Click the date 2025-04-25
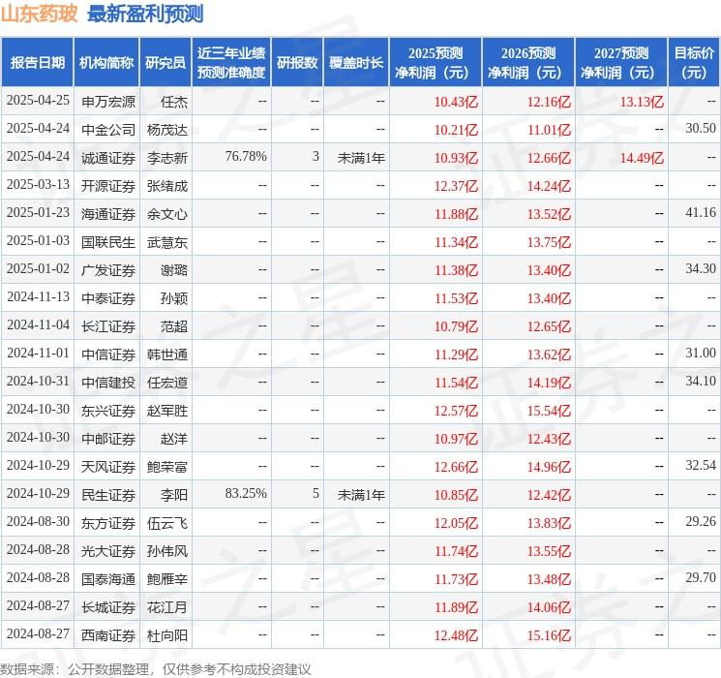Image resolution: width=721 pixels, height=678 pixels. click(x=38, y=101)
